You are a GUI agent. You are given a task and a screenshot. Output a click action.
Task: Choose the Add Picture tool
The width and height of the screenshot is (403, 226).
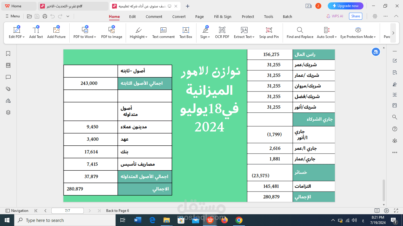tap(56, 32)
